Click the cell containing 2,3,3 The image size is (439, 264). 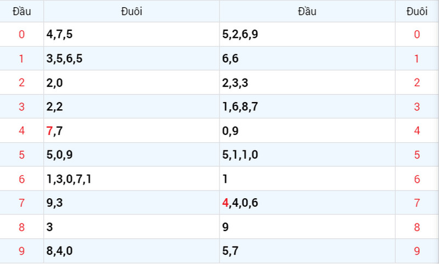307,82
